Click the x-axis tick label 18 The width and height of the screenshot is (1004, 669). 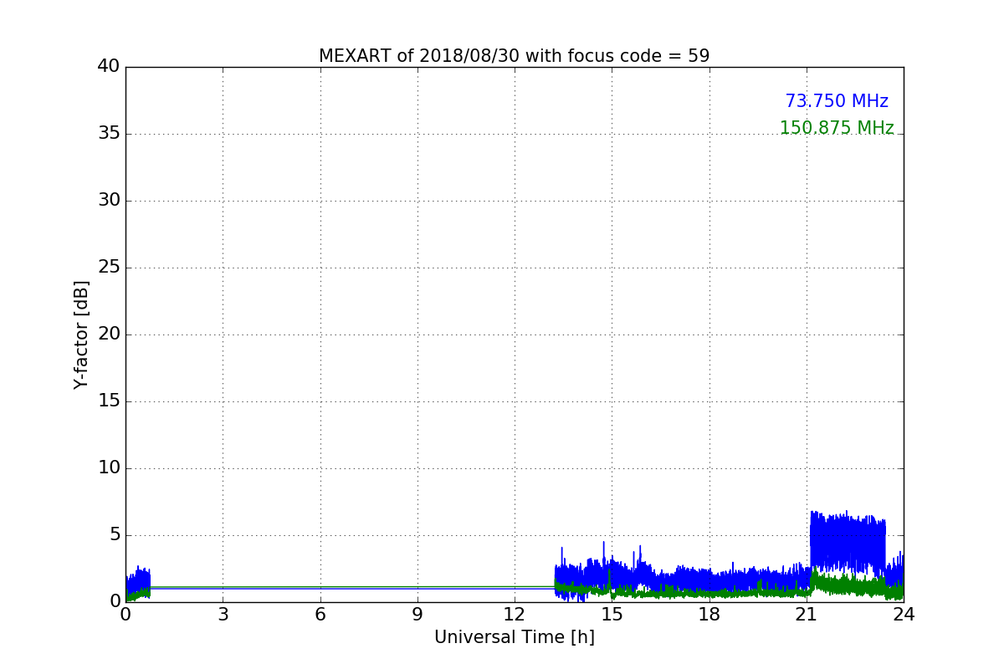(x=709, y=615)
